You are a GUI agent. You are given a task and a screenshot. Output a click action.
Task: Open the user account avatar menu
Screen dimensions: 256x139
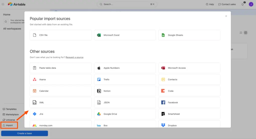coord(251,4)
